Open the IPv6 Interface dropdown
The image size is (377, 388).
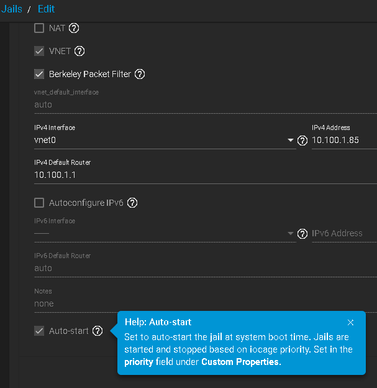[291, 234]
